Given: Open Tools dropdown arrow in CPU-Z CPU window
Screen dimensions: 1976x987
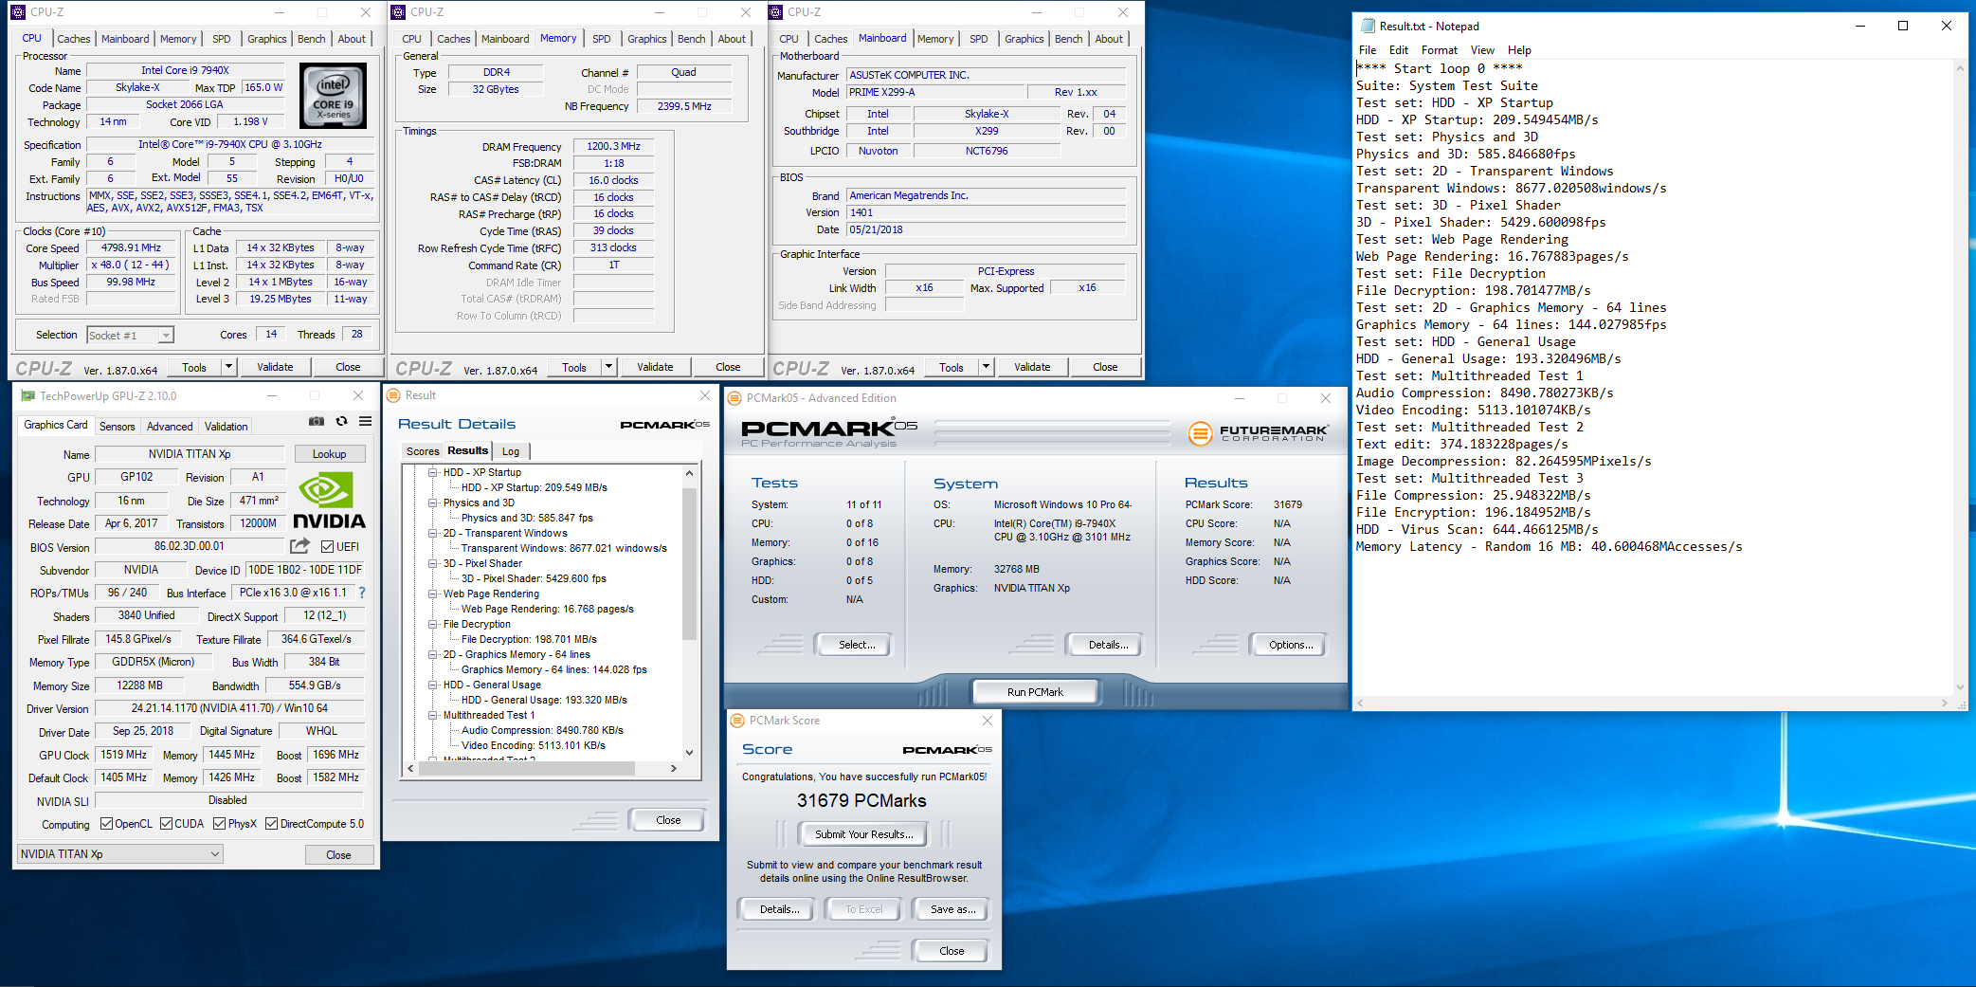Looking at the screenshot, I should point(228,367).
